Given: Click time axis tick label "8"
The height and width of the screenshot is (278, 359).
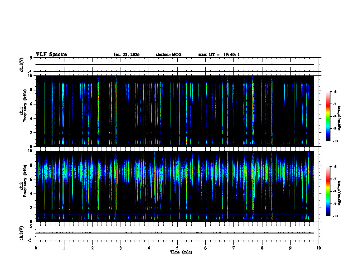Looking at the screenshot, I should coord(262,248).
